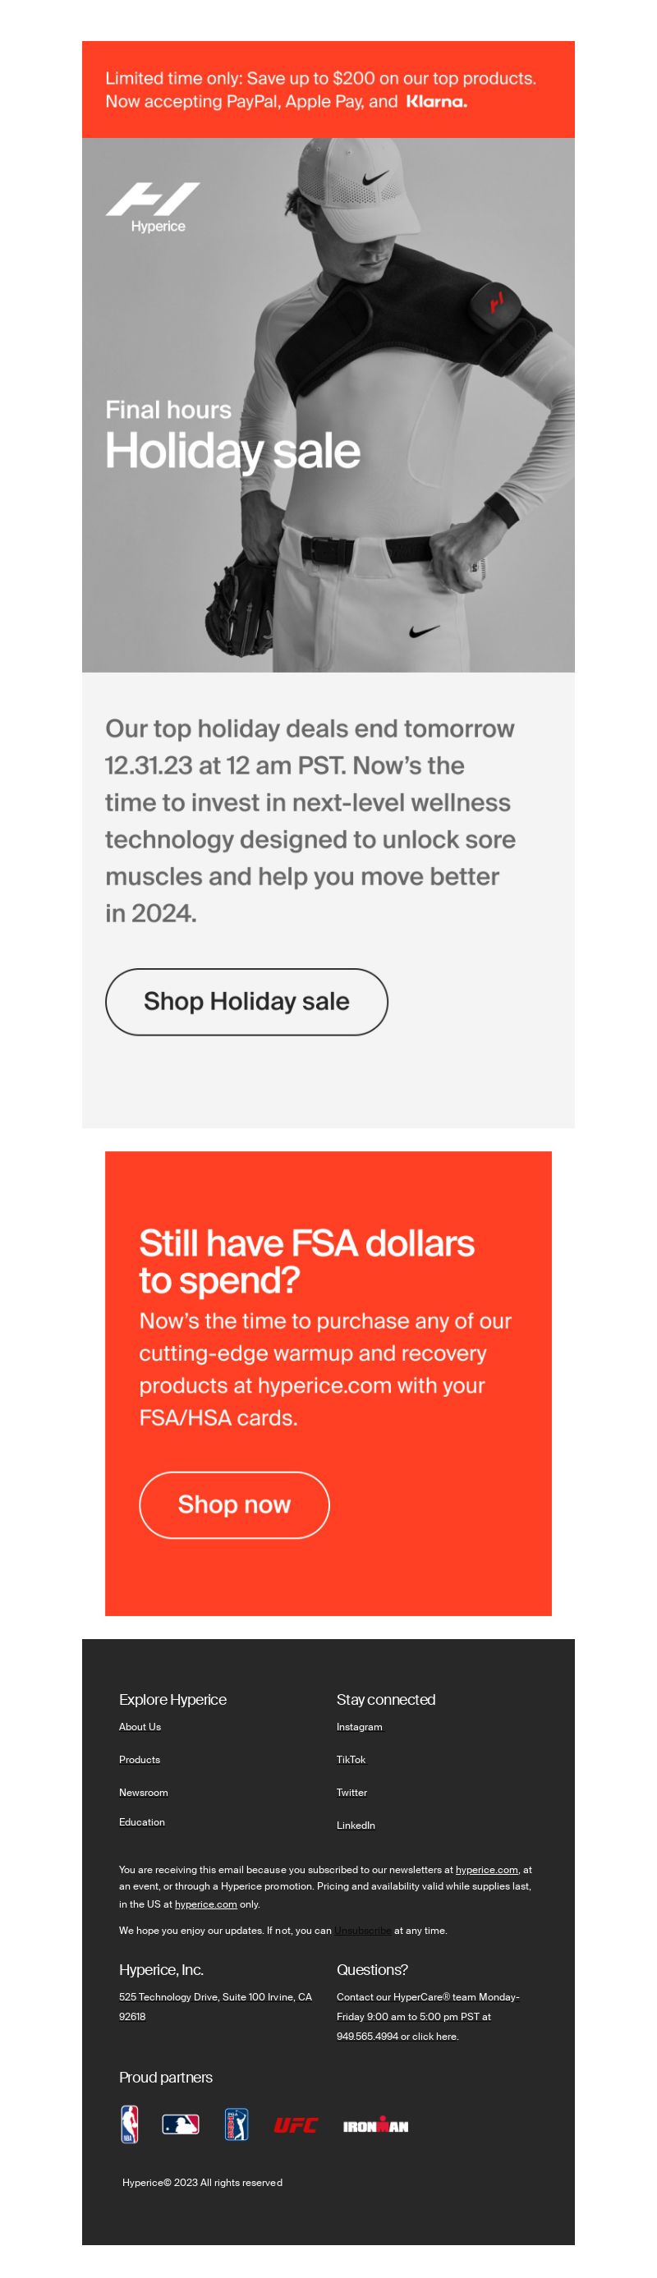Open the Twitter link
The width and height of the screenshot is (657, 2278).
[x=352, y=1792]
